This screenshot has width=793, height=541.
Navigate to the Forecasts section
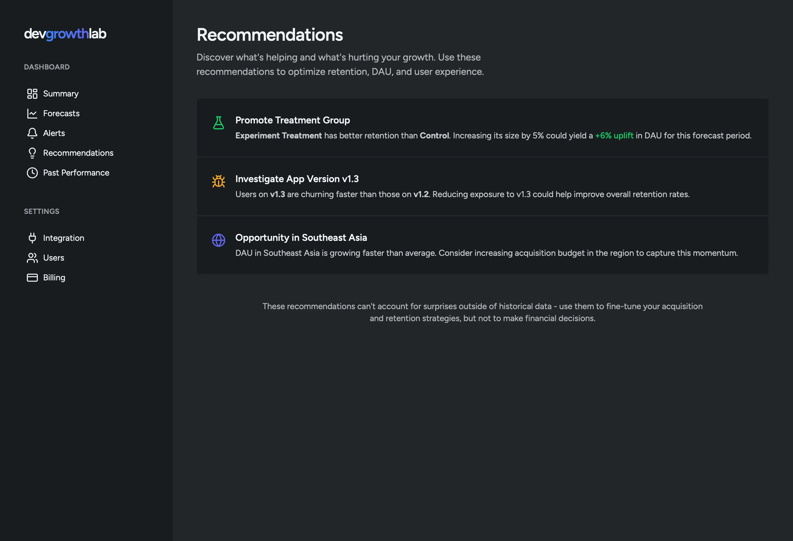(x=61, y=113)
